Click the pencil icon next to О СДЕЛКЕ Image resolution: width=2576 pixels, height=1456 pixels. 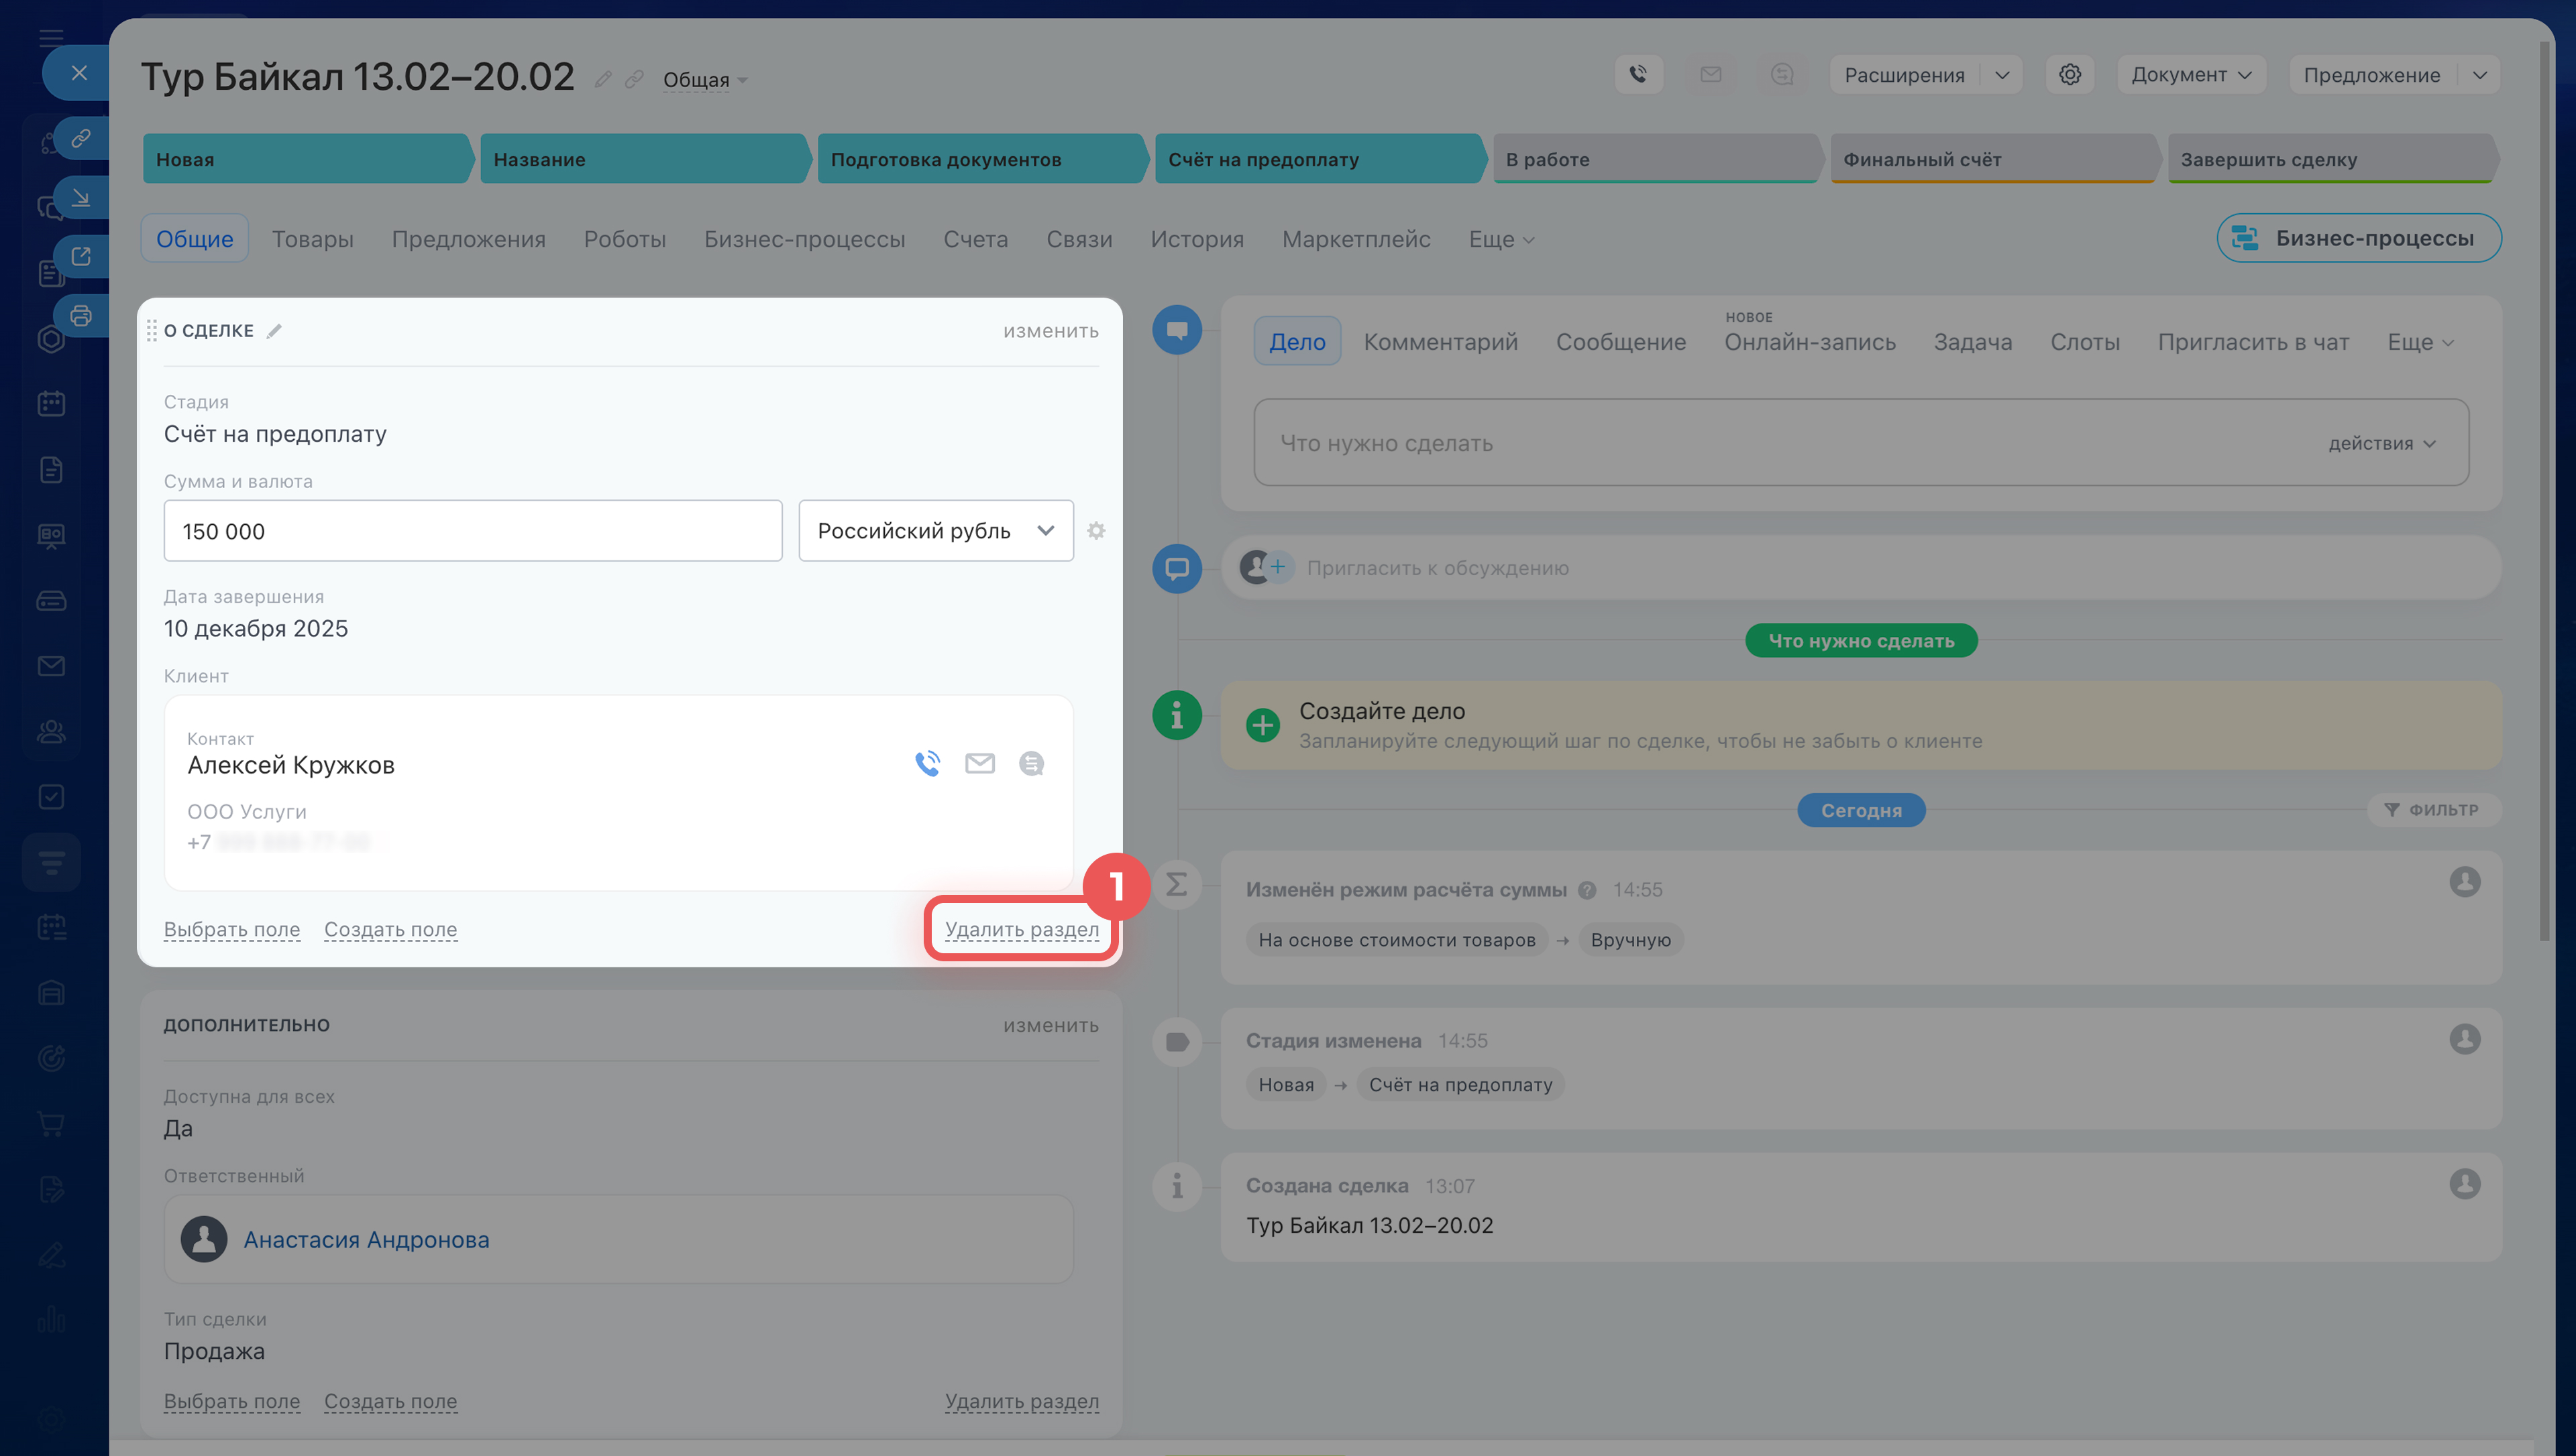[x=274, y=331]
